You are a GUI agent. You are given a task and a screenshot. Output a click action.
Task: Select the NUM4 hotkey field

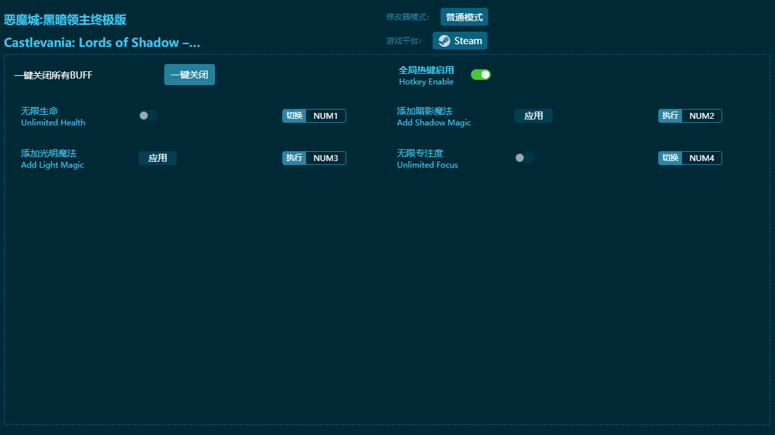point(701,158)
